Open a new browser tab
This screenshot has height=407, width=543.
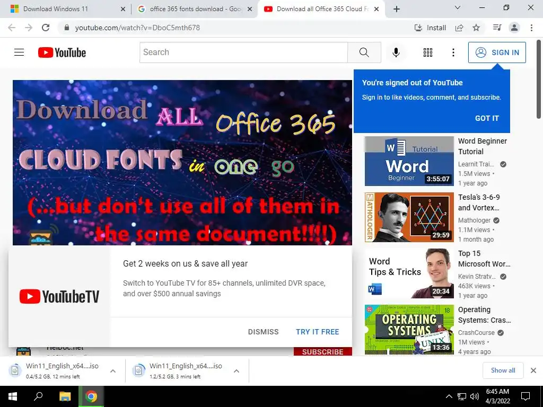click(x=397, y=9)
